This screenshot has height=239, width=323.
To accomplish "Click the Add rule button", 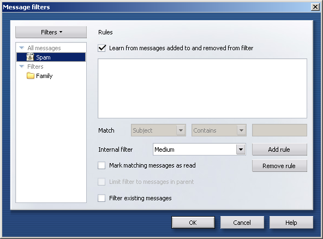I will [x=279, y=150].
